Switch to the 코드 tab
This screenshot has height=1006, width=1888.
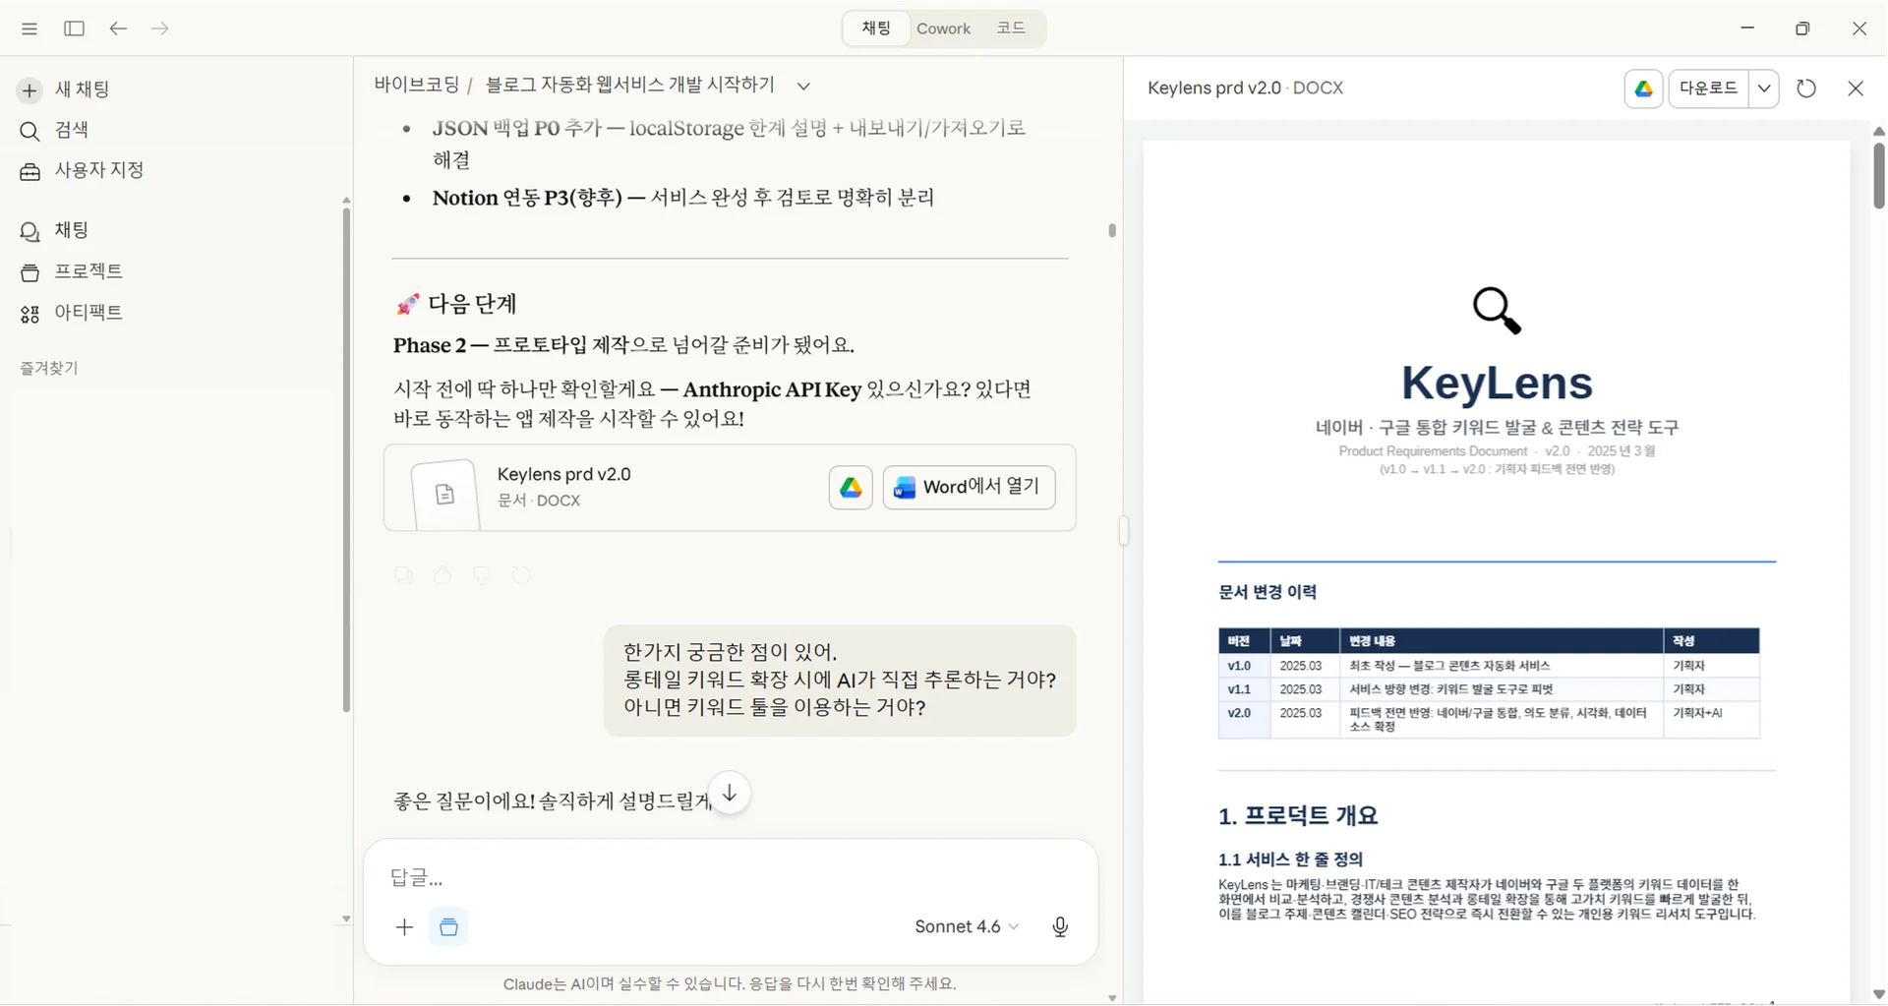1011,29
